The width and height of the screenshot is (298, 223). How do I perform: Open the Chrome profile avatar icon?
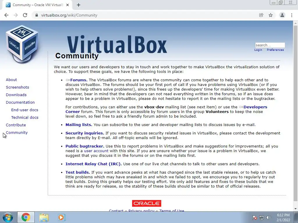click(282, 15)
